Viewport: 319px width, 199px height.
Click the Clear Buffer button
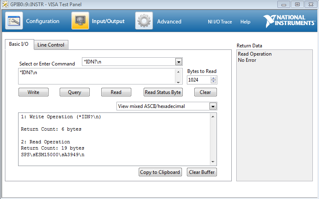tap(202, 172)
